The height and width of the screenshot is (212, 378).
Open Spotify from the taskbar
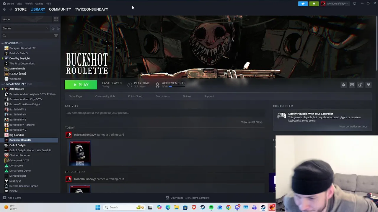[211, 207]
